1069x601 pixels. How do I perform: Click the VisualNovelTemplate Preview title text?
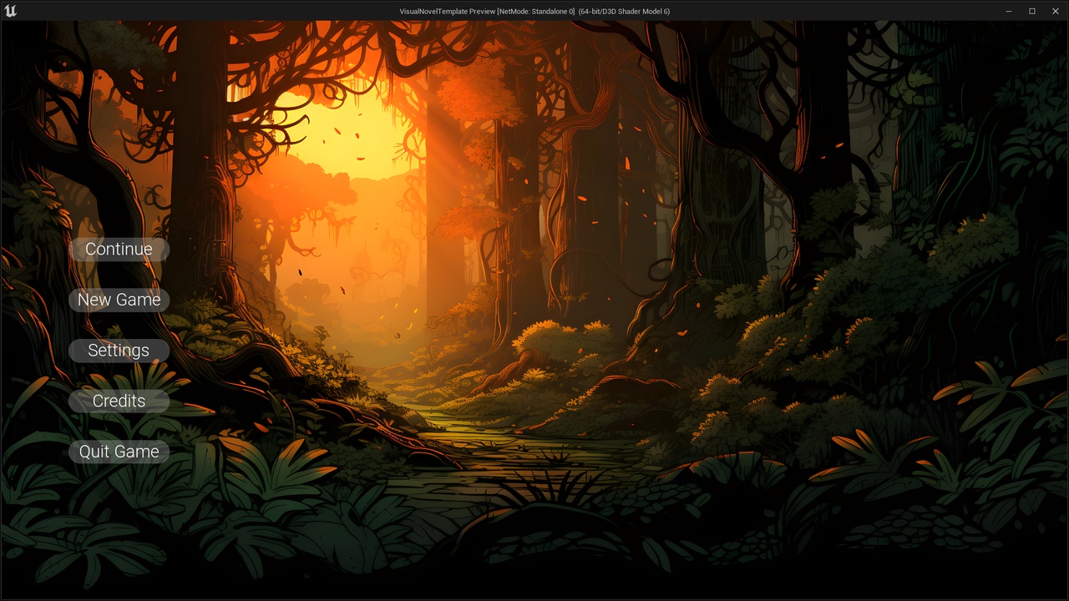pos(534,12)
